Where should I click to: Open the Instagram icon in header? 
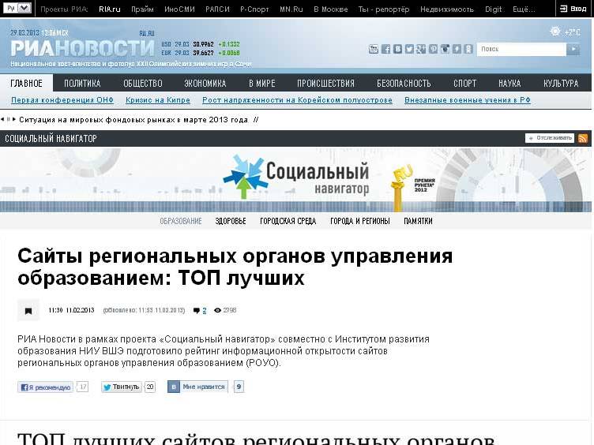(445, 49)
